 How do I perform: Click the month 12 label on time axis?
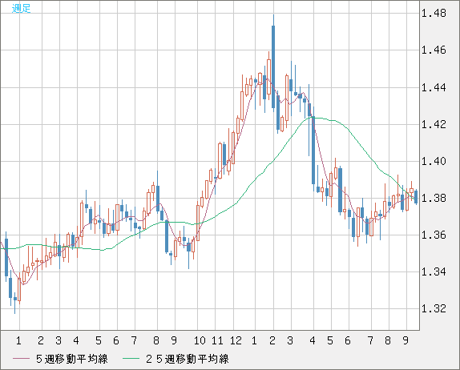click(236, 340)
